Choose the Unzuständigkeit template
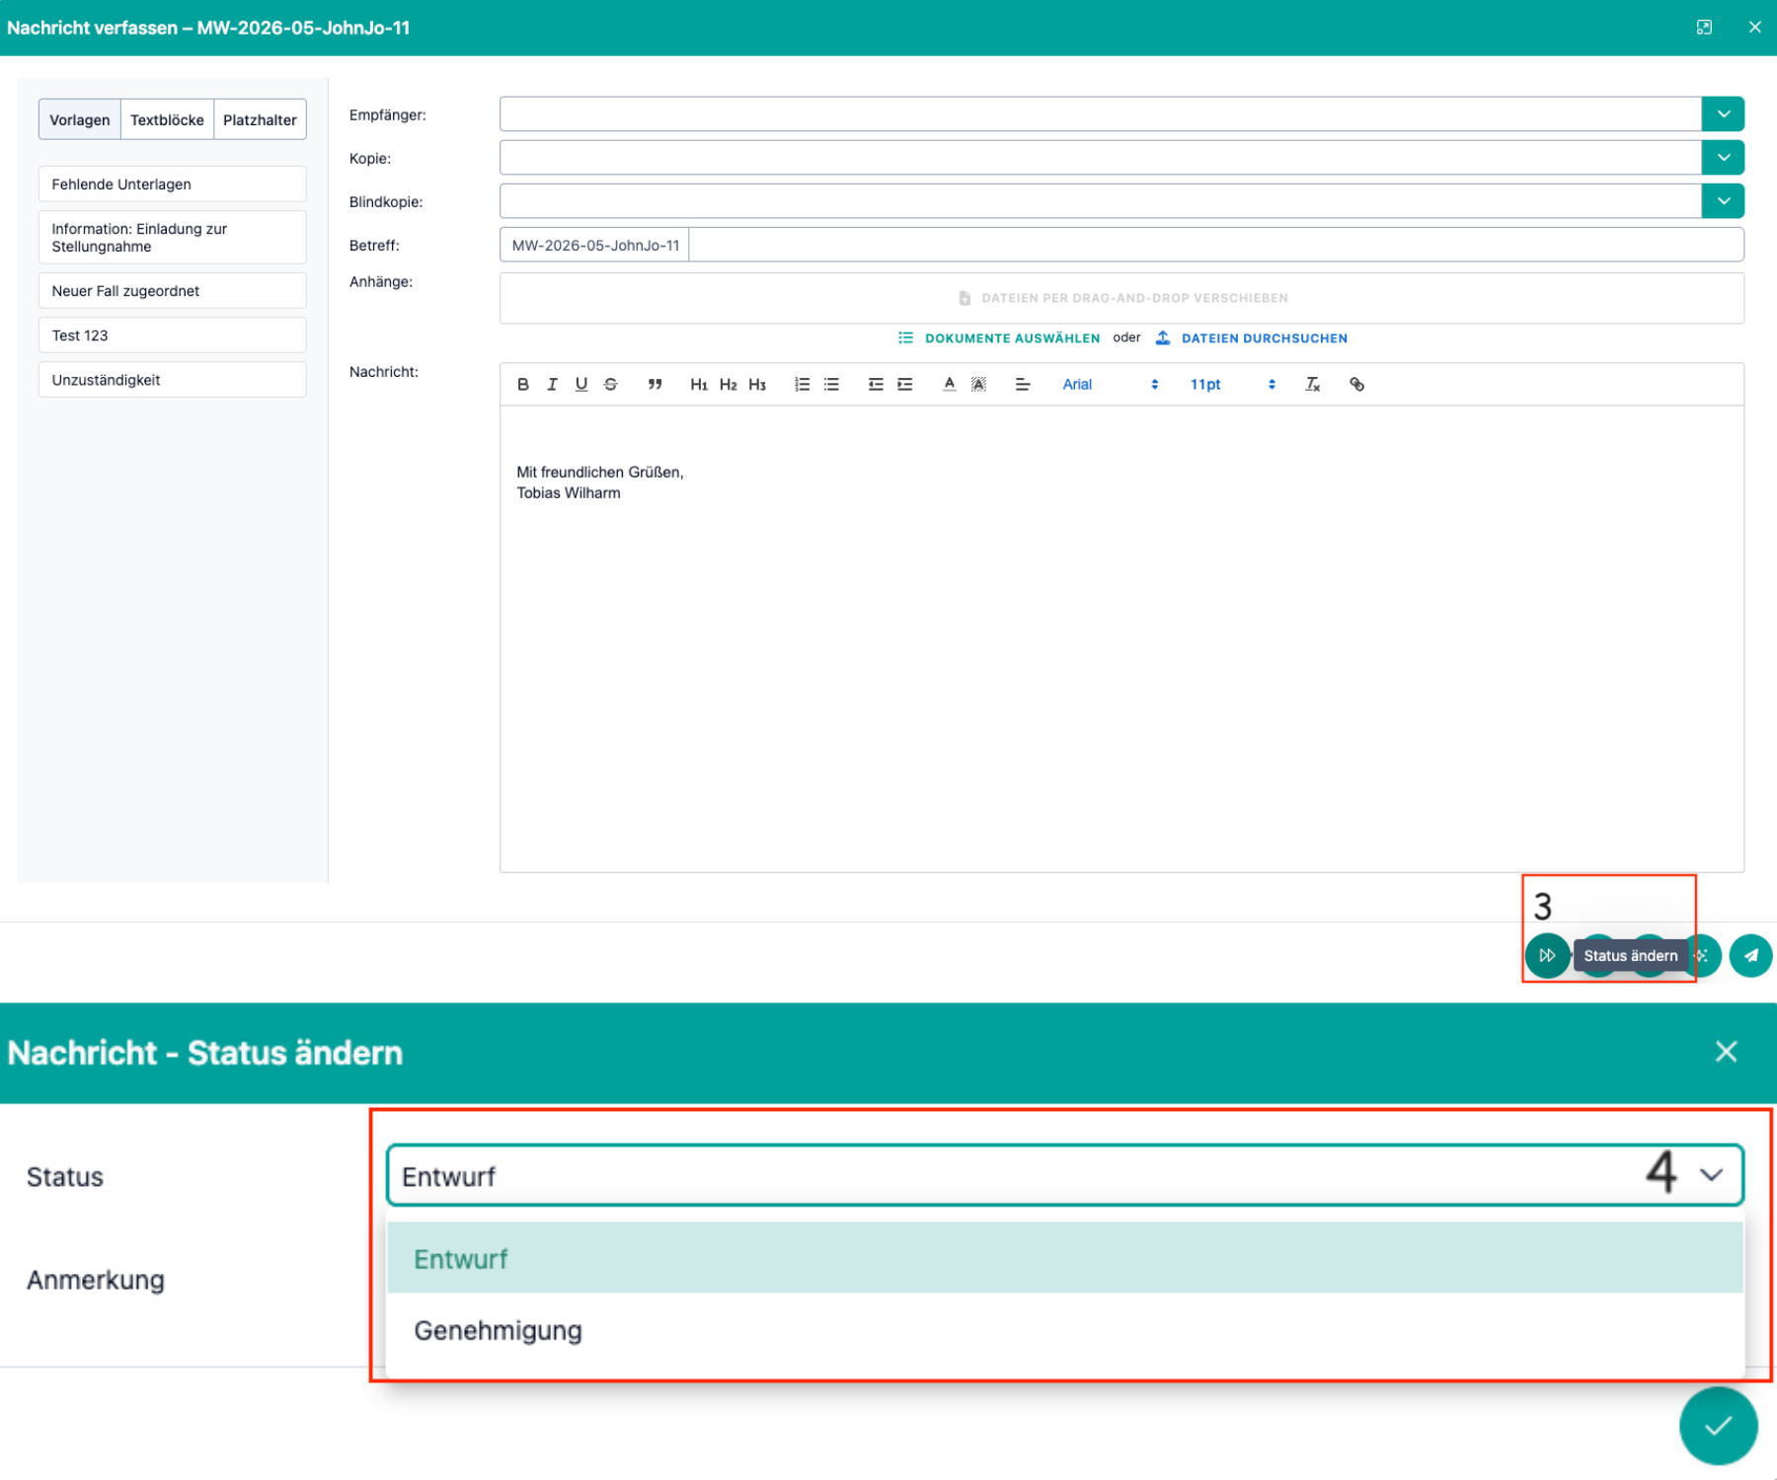 point(173,380)
